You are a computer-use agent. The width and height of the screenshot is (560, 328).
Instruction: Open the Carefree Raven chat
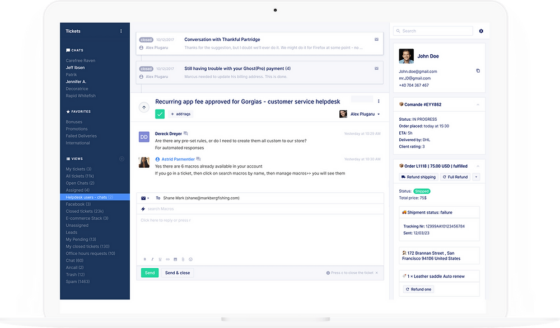click(x=80, y=60)
